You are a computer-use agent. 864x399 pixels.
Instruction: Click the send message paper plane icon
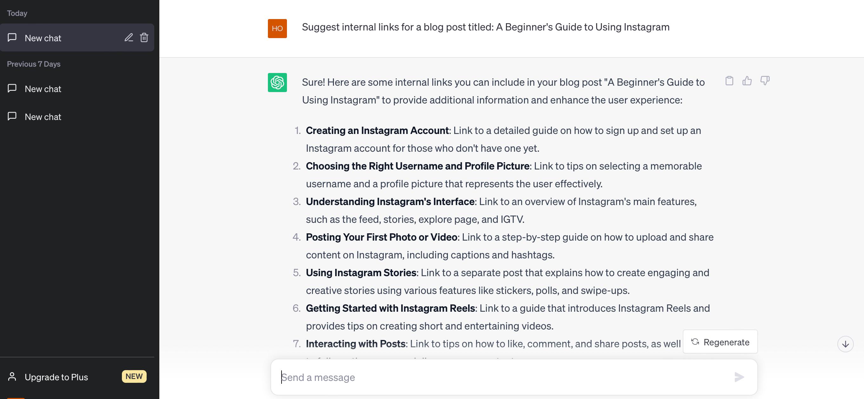[x=739, y=377]
